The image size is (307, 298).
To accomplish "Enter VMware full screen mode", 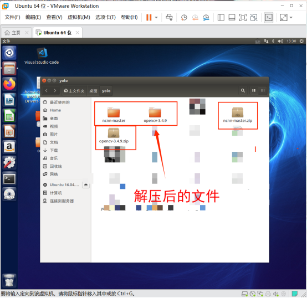I will click(x=243, y=17).
